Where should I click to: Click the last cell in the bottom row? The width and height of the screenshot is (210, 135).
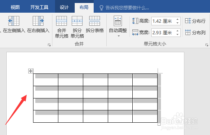coord(145,116)
